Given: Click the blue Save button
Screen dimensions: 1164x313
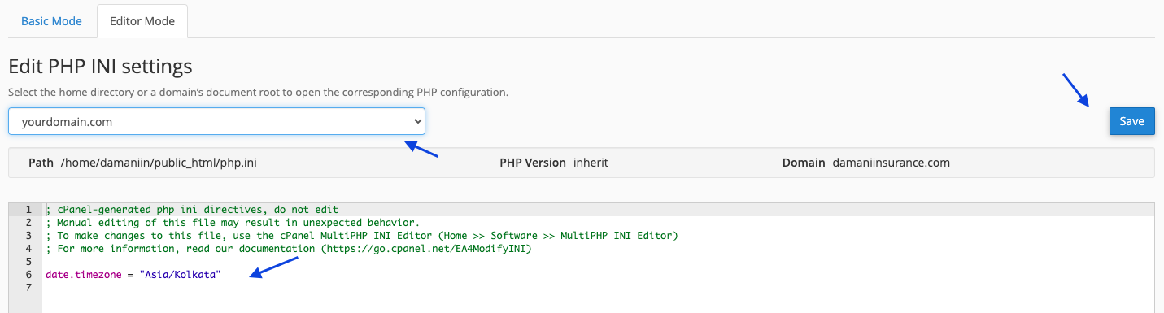Looking at the screenshot, I should coord(1131,121).
